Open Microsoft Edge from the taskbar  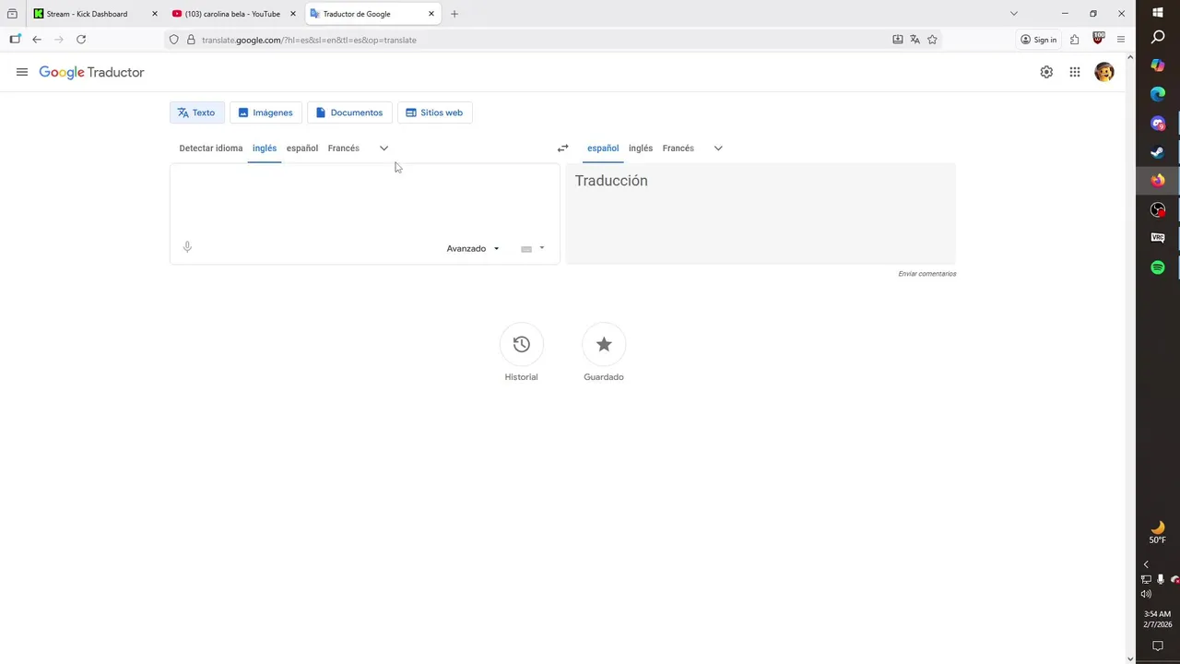point(1158,94)
